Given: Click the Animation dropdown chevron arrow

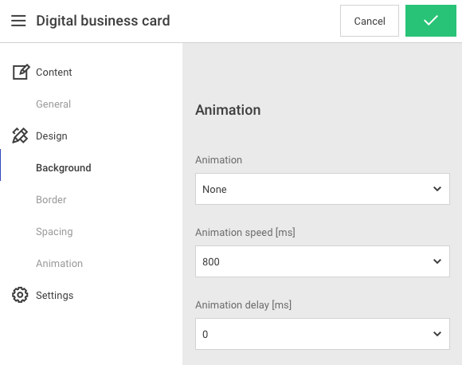Looking at the screenshot, I should pos(437,189).
